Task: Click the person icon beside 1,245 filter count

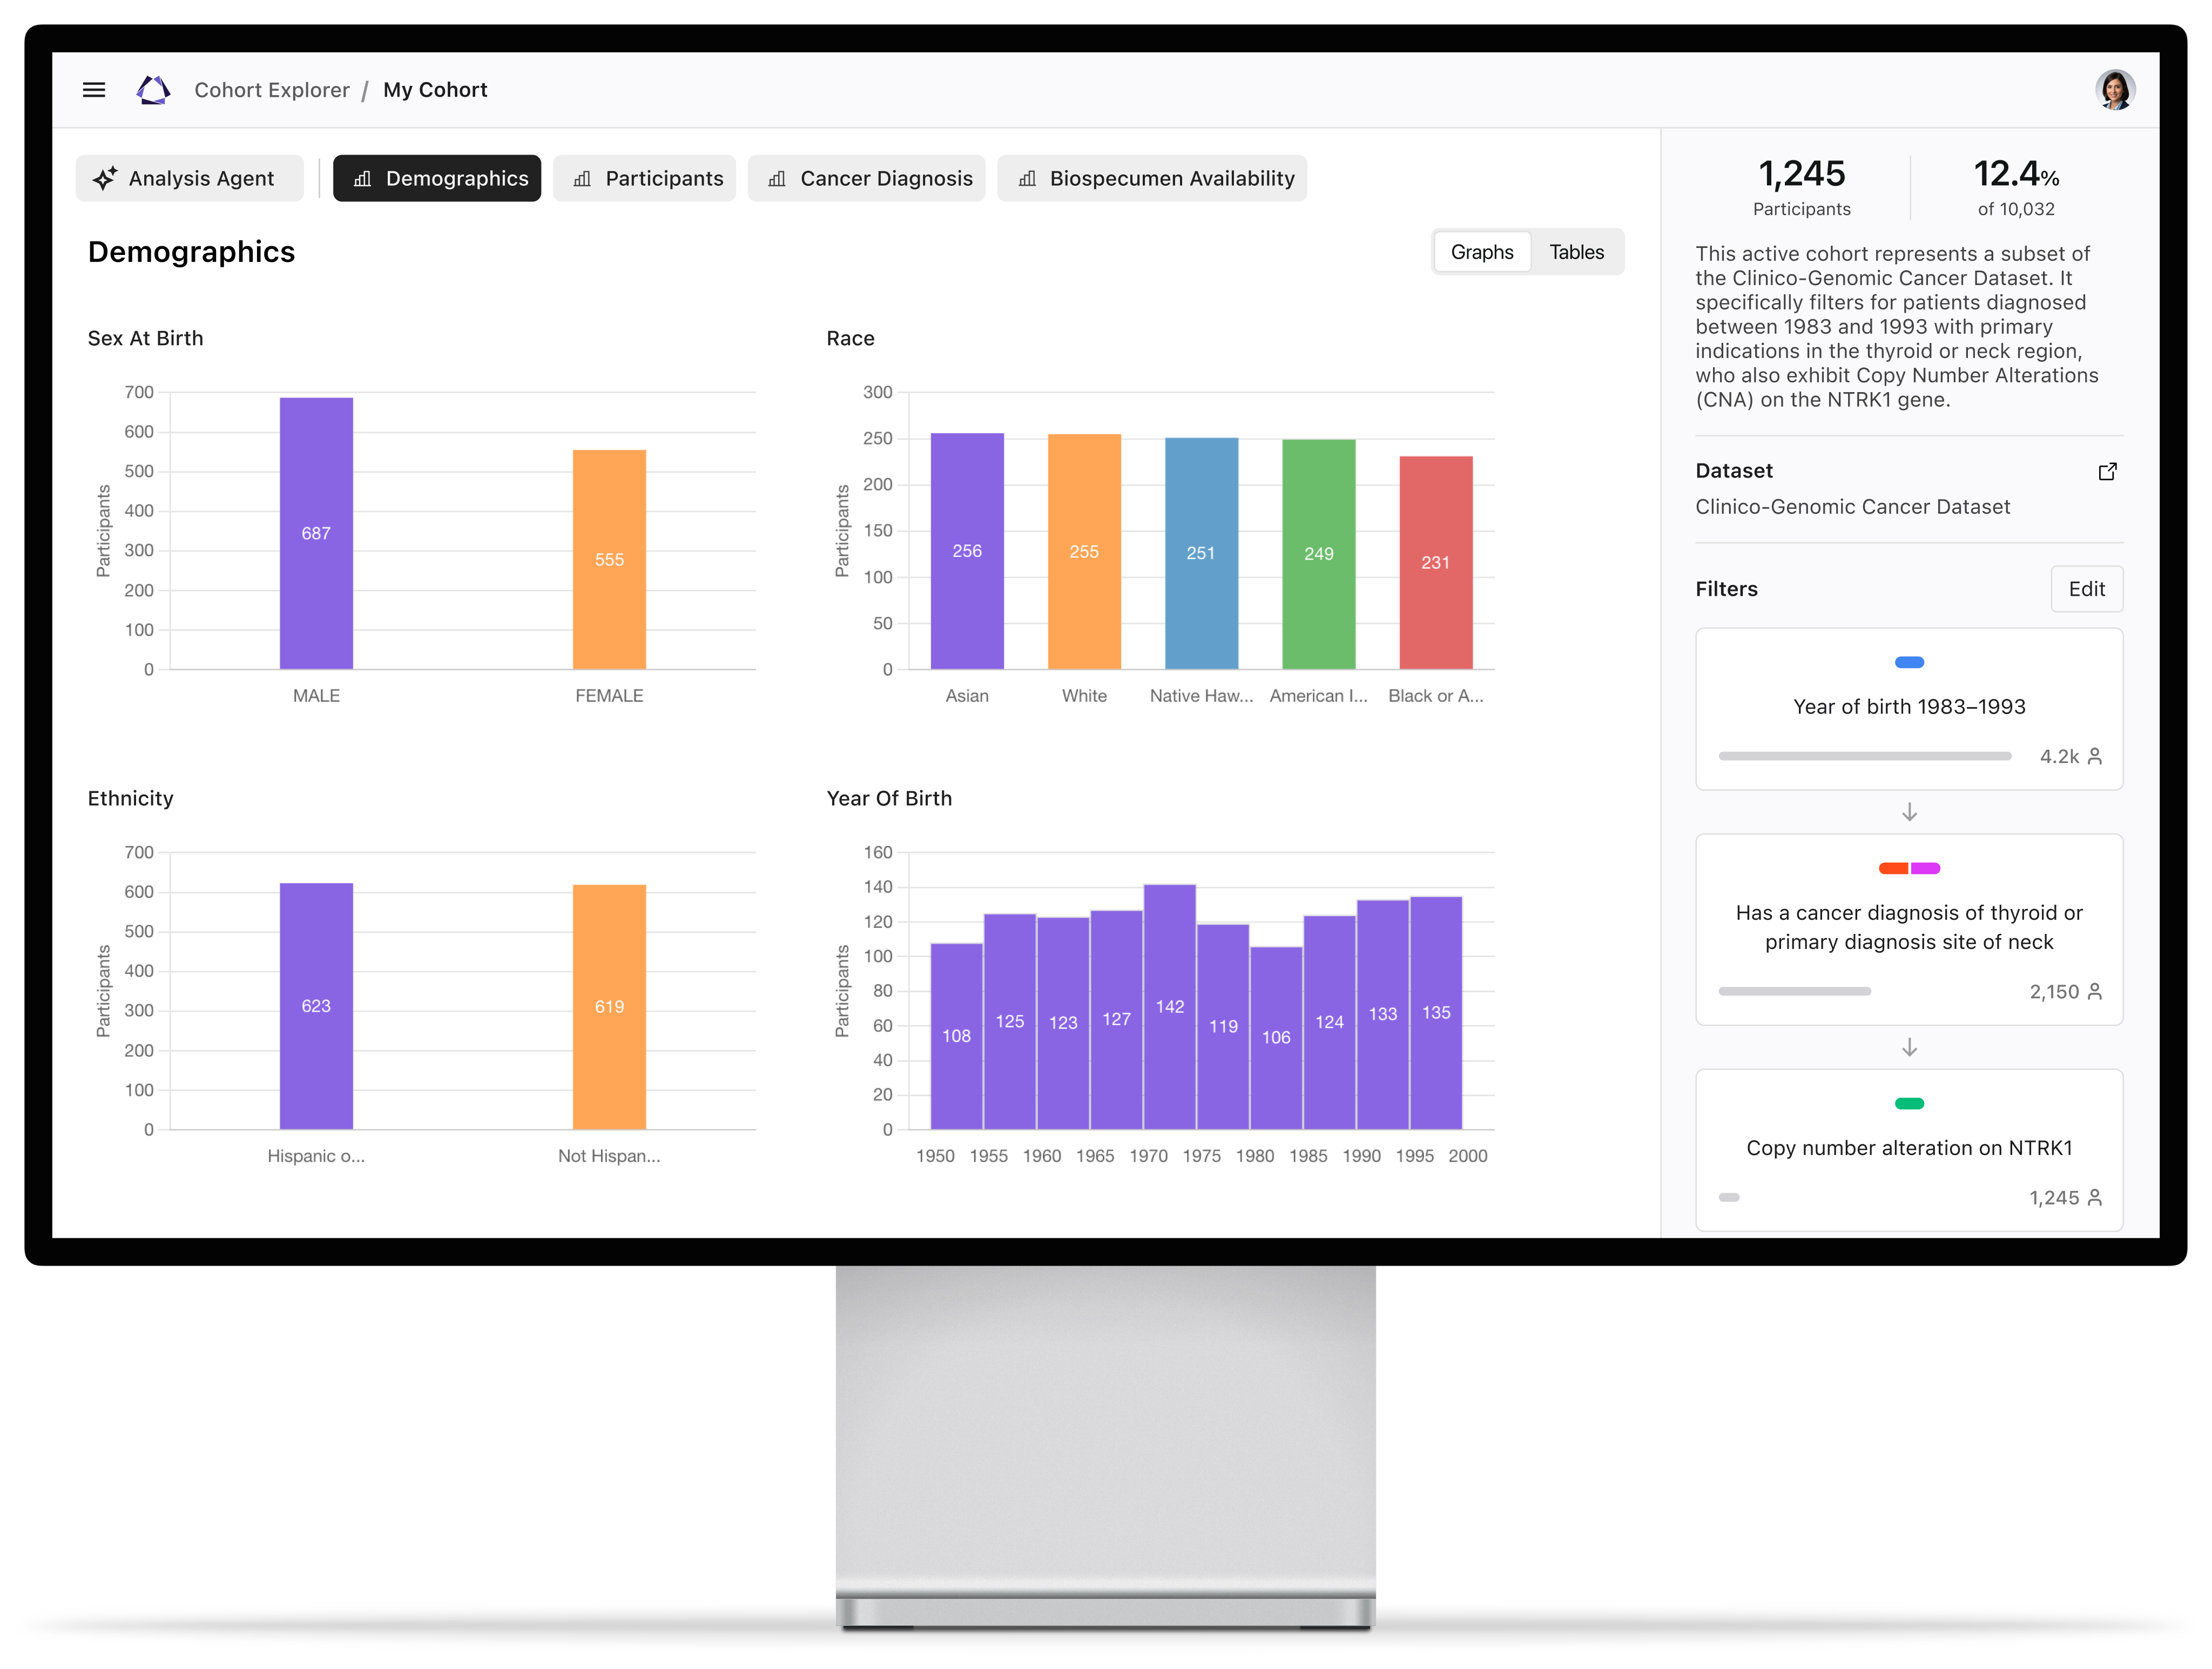Action: point(2095,1197)
